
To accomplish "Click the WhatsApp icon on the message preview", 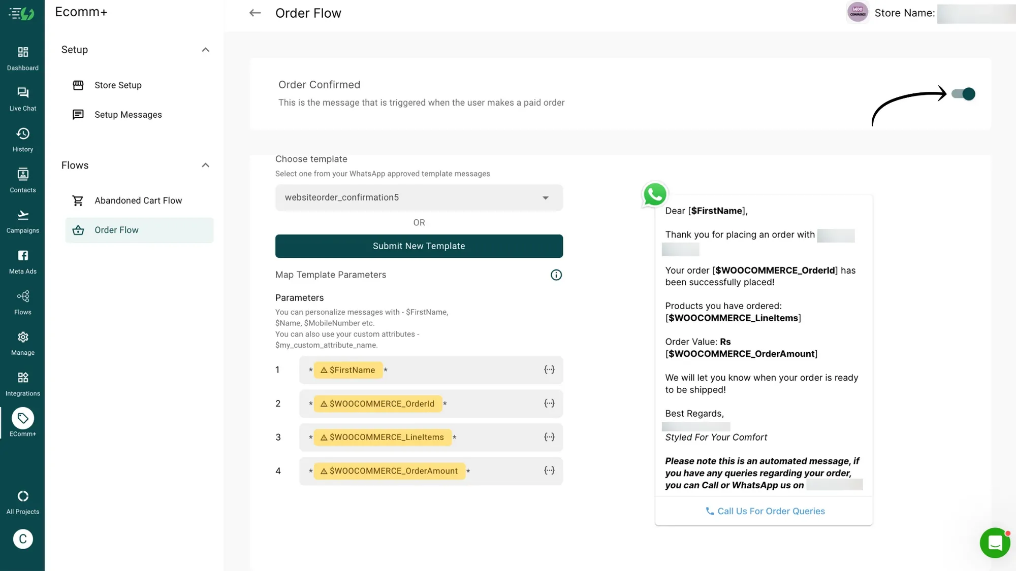I will 654,194.
